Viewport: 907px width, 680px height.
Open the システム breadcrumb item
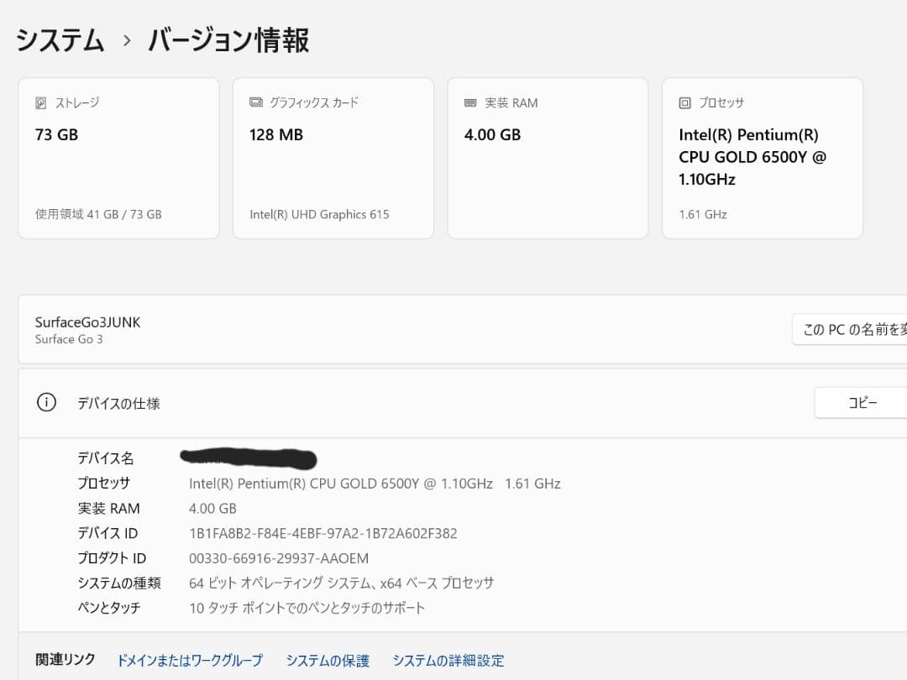click(58, 39)
